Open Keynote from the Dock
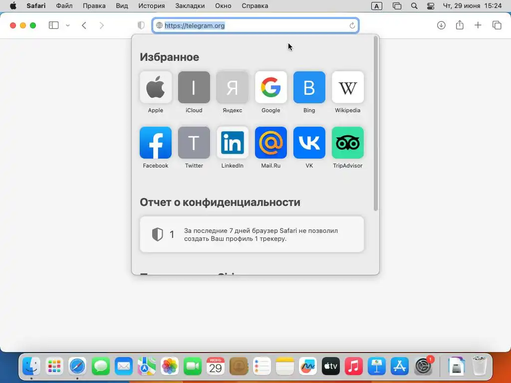This screenshot has width=511, height=383. [x=377, y=367]
